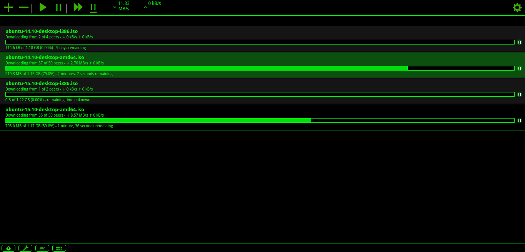Click '114.6 kB of 1.18 GB' progress text

click(x=22, y=48)
